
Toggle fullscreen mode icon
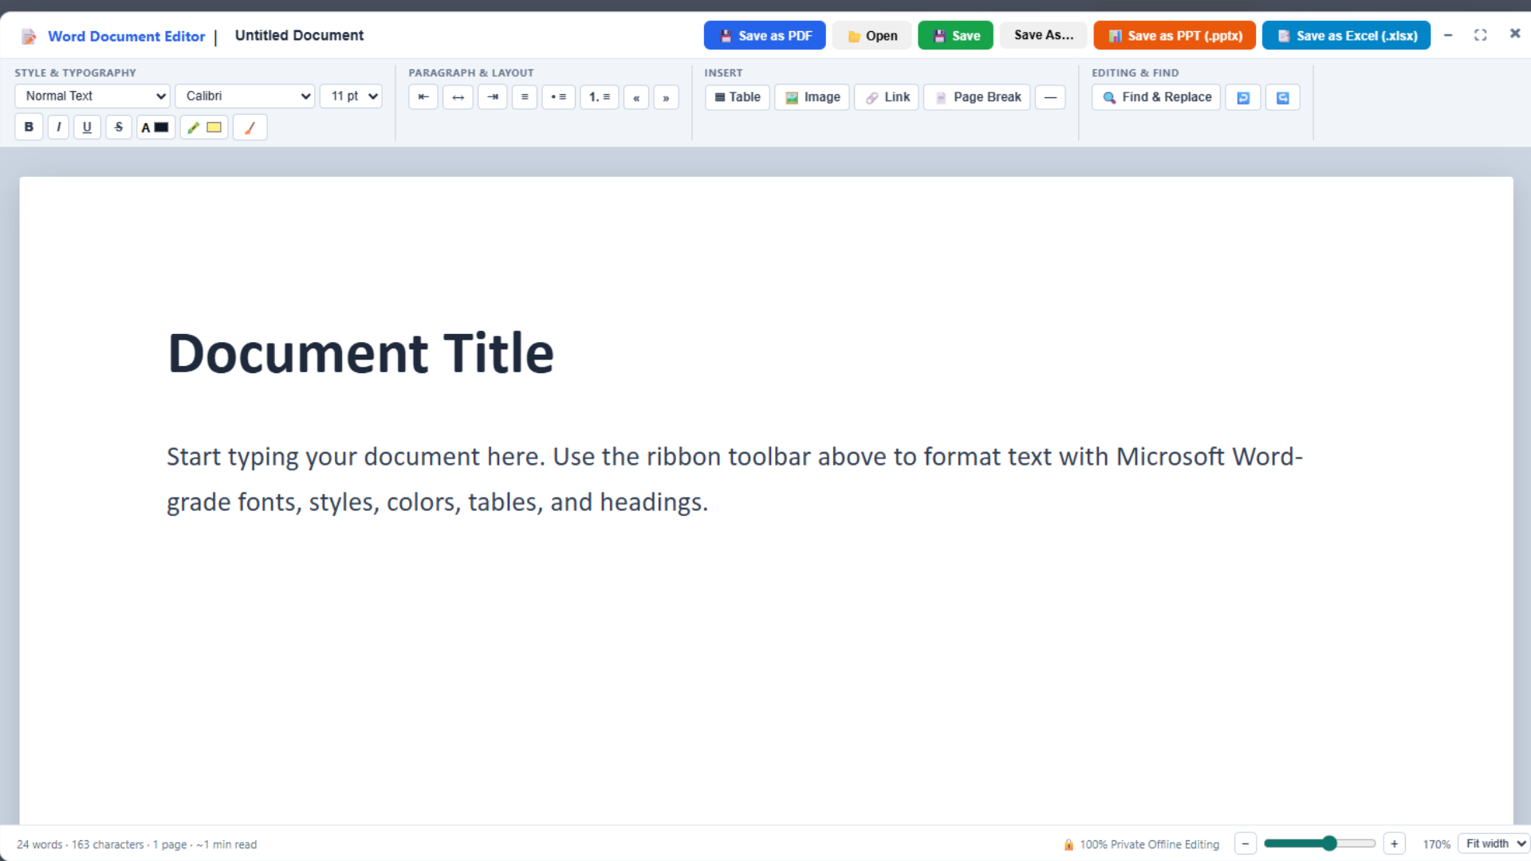[1480, 35]
